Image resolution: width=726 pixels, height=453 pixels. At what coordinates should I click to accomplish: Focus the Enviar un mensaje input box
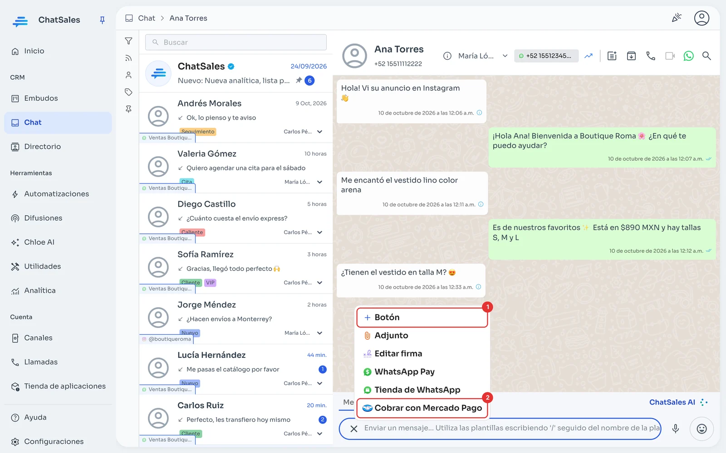(511, 428)
